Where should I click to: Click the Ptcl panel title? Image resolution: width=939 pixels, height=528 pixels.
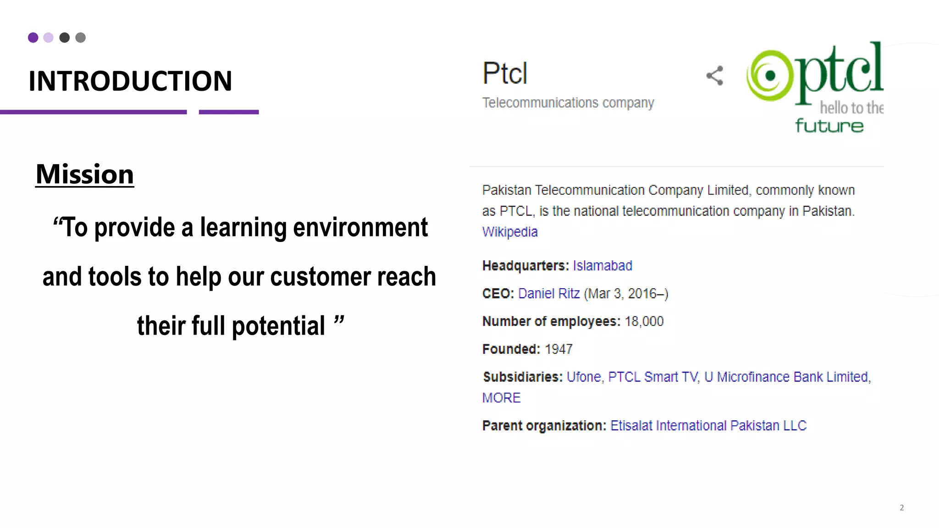coord(505,73)
